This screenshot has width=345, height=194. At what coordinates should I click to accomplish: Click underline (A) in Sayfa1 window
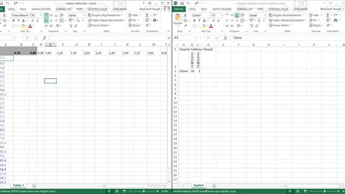[x=204, y=20]
